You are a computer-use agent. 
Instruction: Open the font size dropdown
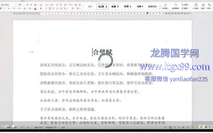16,5
